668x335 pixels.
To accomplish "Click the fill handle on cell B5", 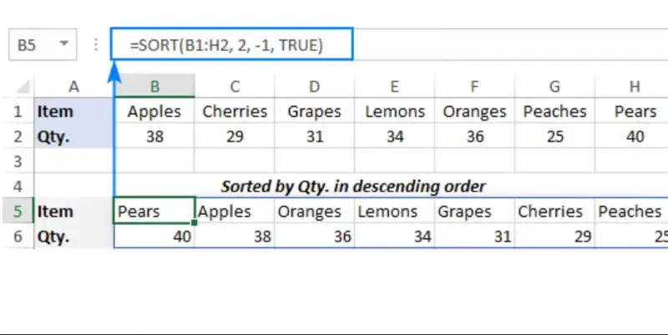I will pyautogui.click(x=195, y=222).
